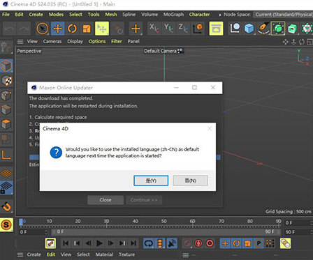Click the Record Active Objects button
Screen dimensions: 313x260
coord(187,243)
